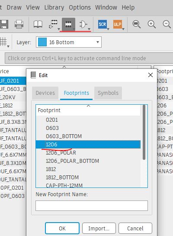The height and width of the screenshot is (236, 173).
Task: Run a script with the SCR icon
Action: [x=103, y=24]
